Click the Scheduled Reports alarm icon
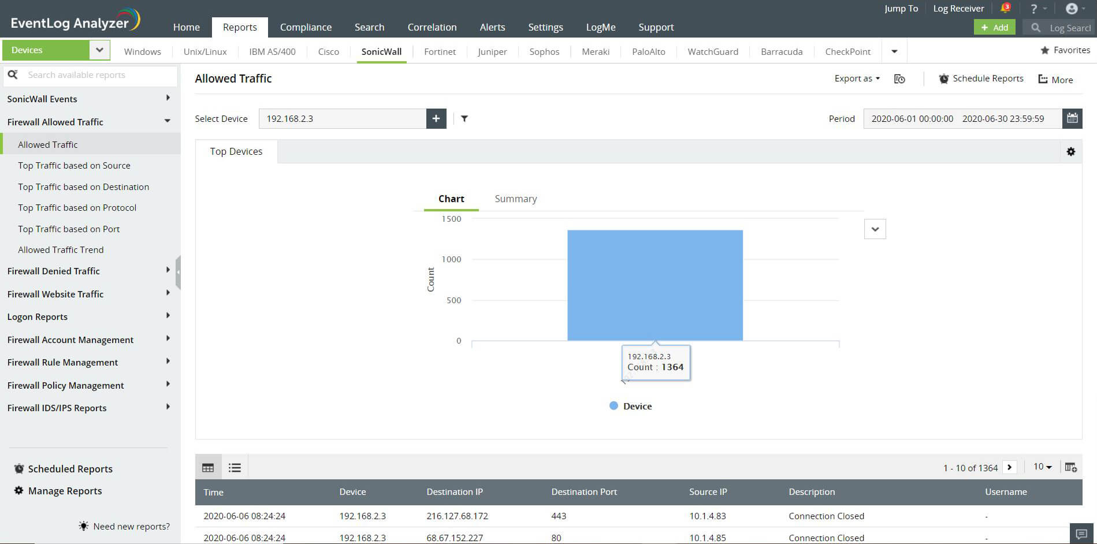 click(x=19, y=468)
